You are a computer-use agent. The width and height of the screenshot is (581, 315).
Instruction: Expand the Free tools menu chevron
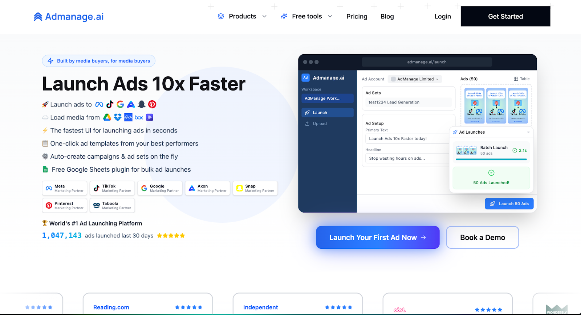click(330, 16)
